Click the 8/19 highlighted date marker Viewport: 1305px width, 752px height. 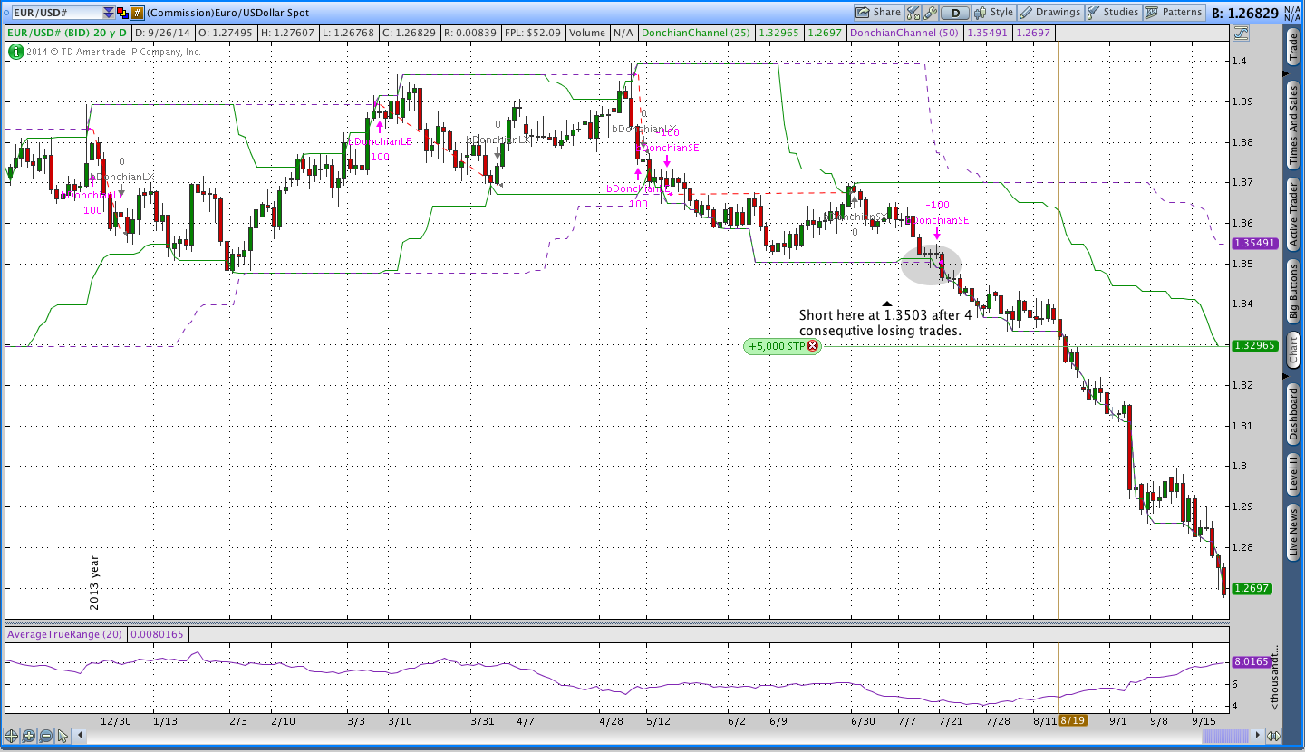point(1073,721)
